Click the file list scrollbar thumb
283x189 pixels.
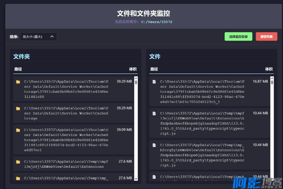(272, 82)
